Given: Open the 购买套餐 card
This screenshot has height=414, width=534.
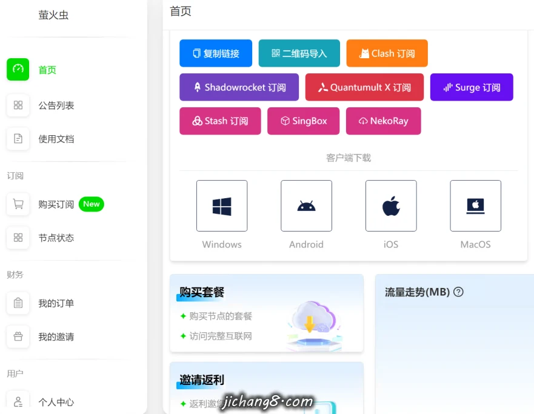Looking at the screenshot, I should click(x=267, y=313).
